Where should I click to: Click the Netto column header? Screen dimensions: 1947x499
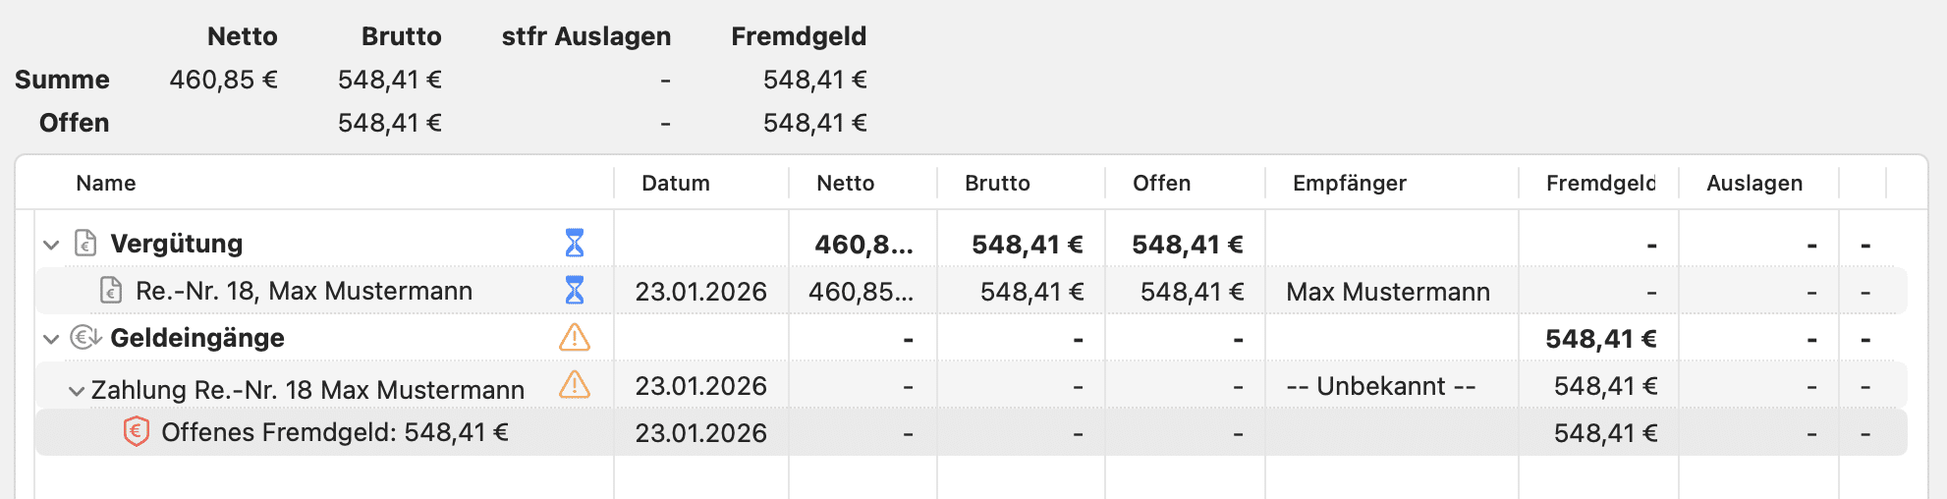tap(845, 183)
